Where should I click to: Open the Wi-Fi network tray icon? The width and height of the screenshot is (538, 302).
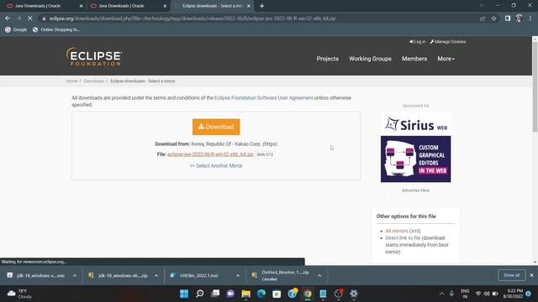(478, 294)
